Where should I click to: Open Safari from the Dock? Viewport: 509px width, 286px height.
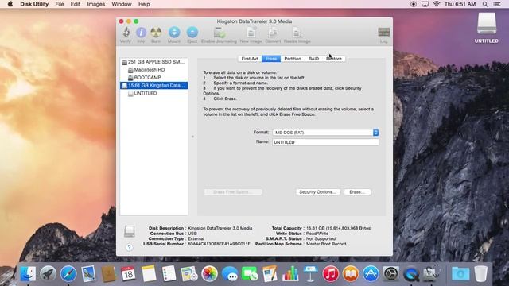(68, 273)
